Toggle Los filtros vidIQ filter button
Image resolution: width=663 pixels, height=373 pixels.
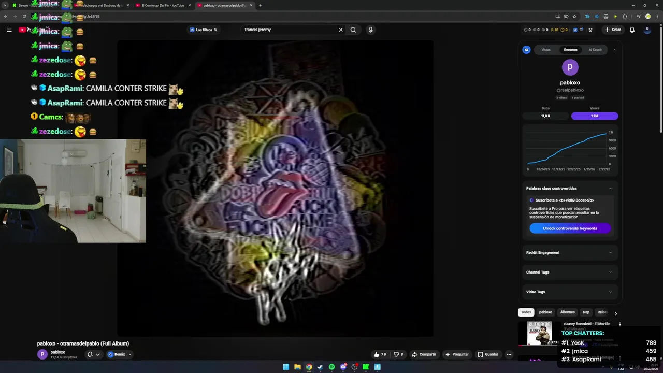coord(203,30)
